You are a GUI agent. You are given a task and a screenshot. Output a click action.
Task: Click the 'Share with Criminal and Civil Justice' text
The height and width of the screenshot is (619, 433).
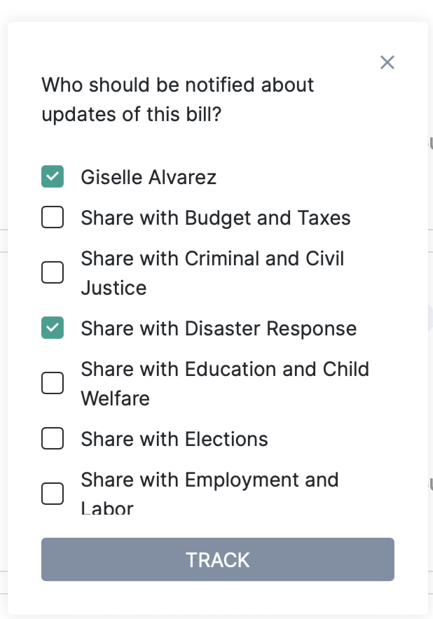(x=212, y=273)
